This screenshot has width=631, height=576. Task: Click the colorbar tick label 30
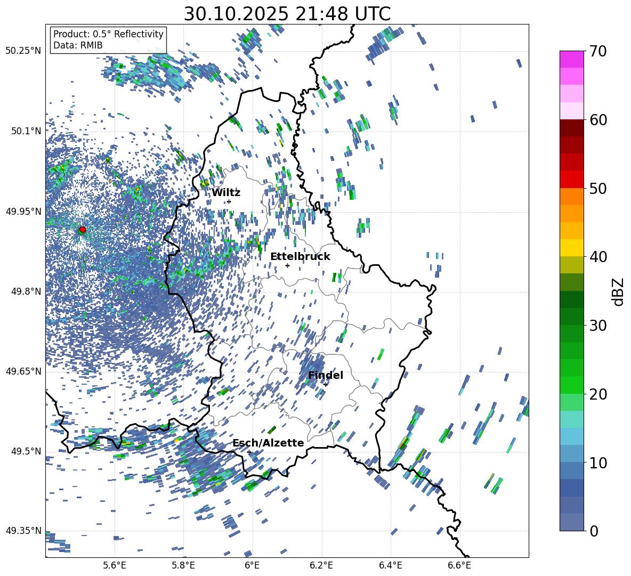(597, 326)
